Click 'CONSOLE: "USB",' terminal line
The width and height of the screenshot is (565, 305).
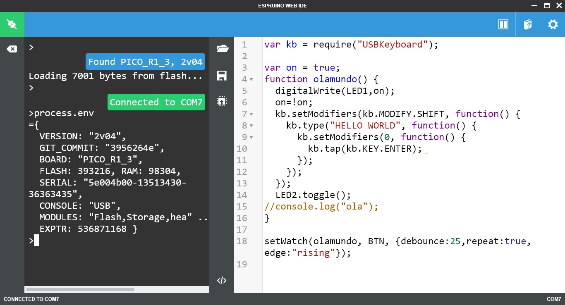point(80,206)
